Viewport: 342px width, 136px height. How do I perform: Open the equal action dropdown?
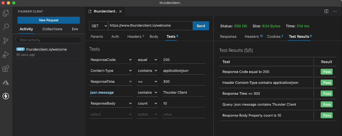[x=147, y=60]
